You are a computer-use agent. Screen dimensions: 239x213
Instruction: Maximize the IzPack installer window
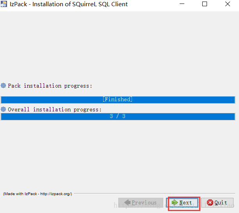205,4
